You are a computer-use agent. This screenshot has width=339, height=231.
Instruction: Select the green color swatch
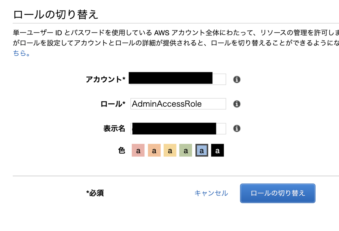[186, 150]
